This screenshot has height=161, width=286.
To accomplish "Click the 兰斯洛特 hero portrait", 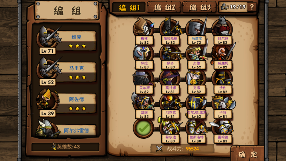I will click(x=196, y=127).
